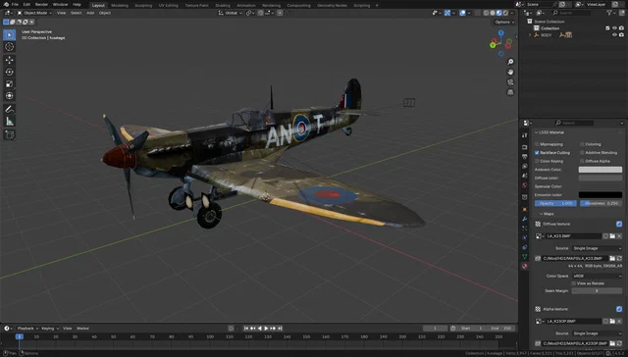Click the play animation button

coord(266,329)
